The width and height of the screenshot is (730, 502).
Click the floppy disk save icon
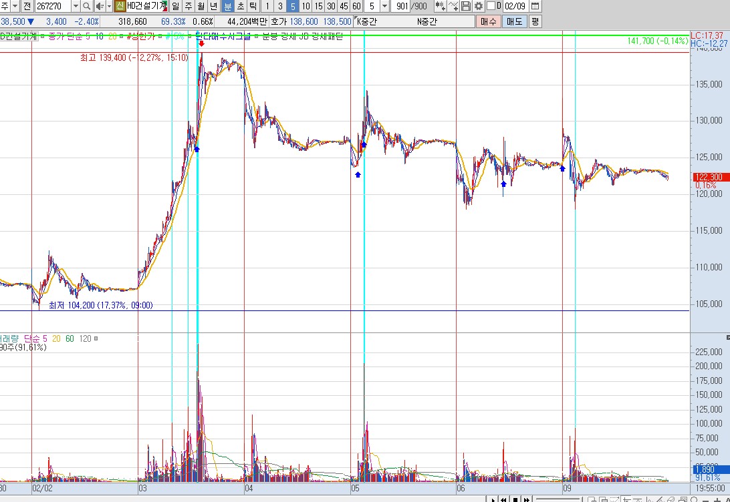pos(465,6)
